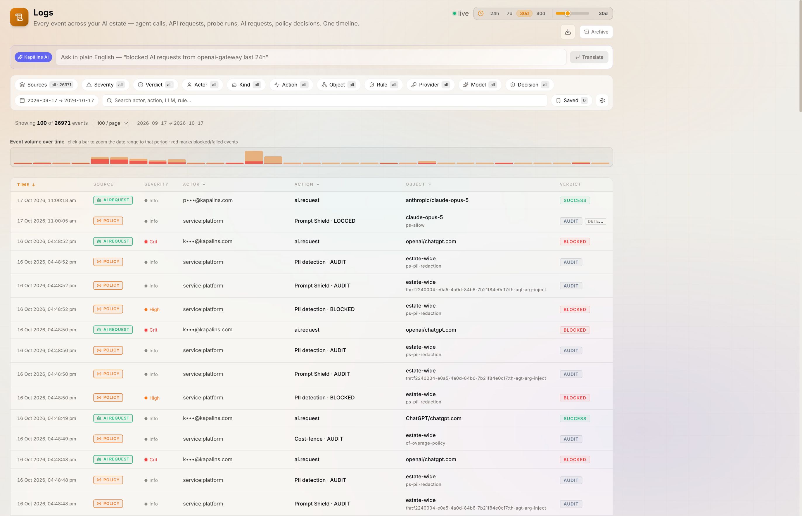The image size is (802, 516).
Task: Click the Translate button
Action: tap(589, 57)
